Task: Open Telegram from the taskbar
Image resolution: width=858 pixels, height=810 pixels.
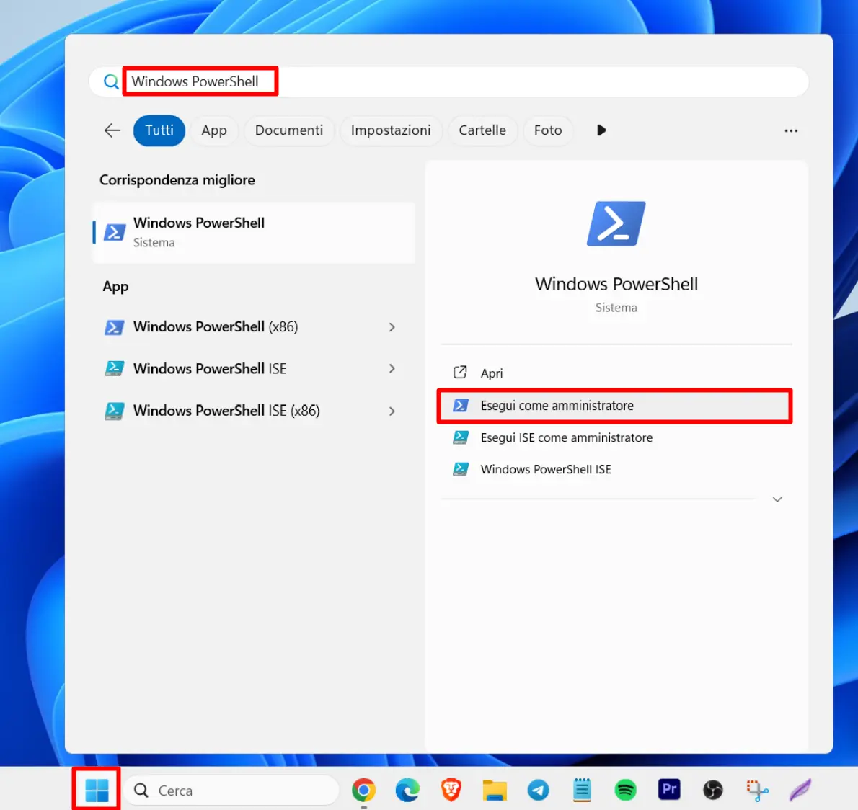Action: [538, 791]
